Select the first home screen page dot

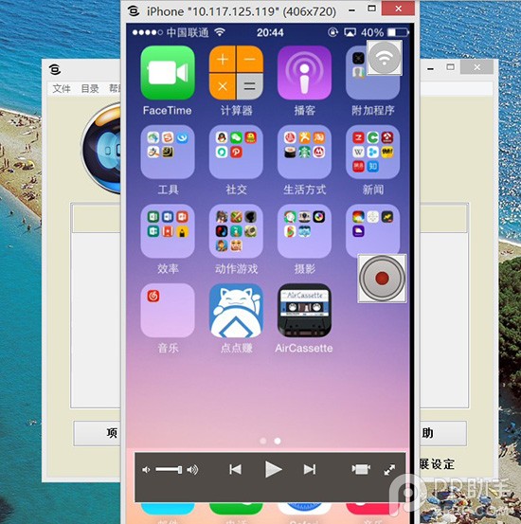coord(263,442)
